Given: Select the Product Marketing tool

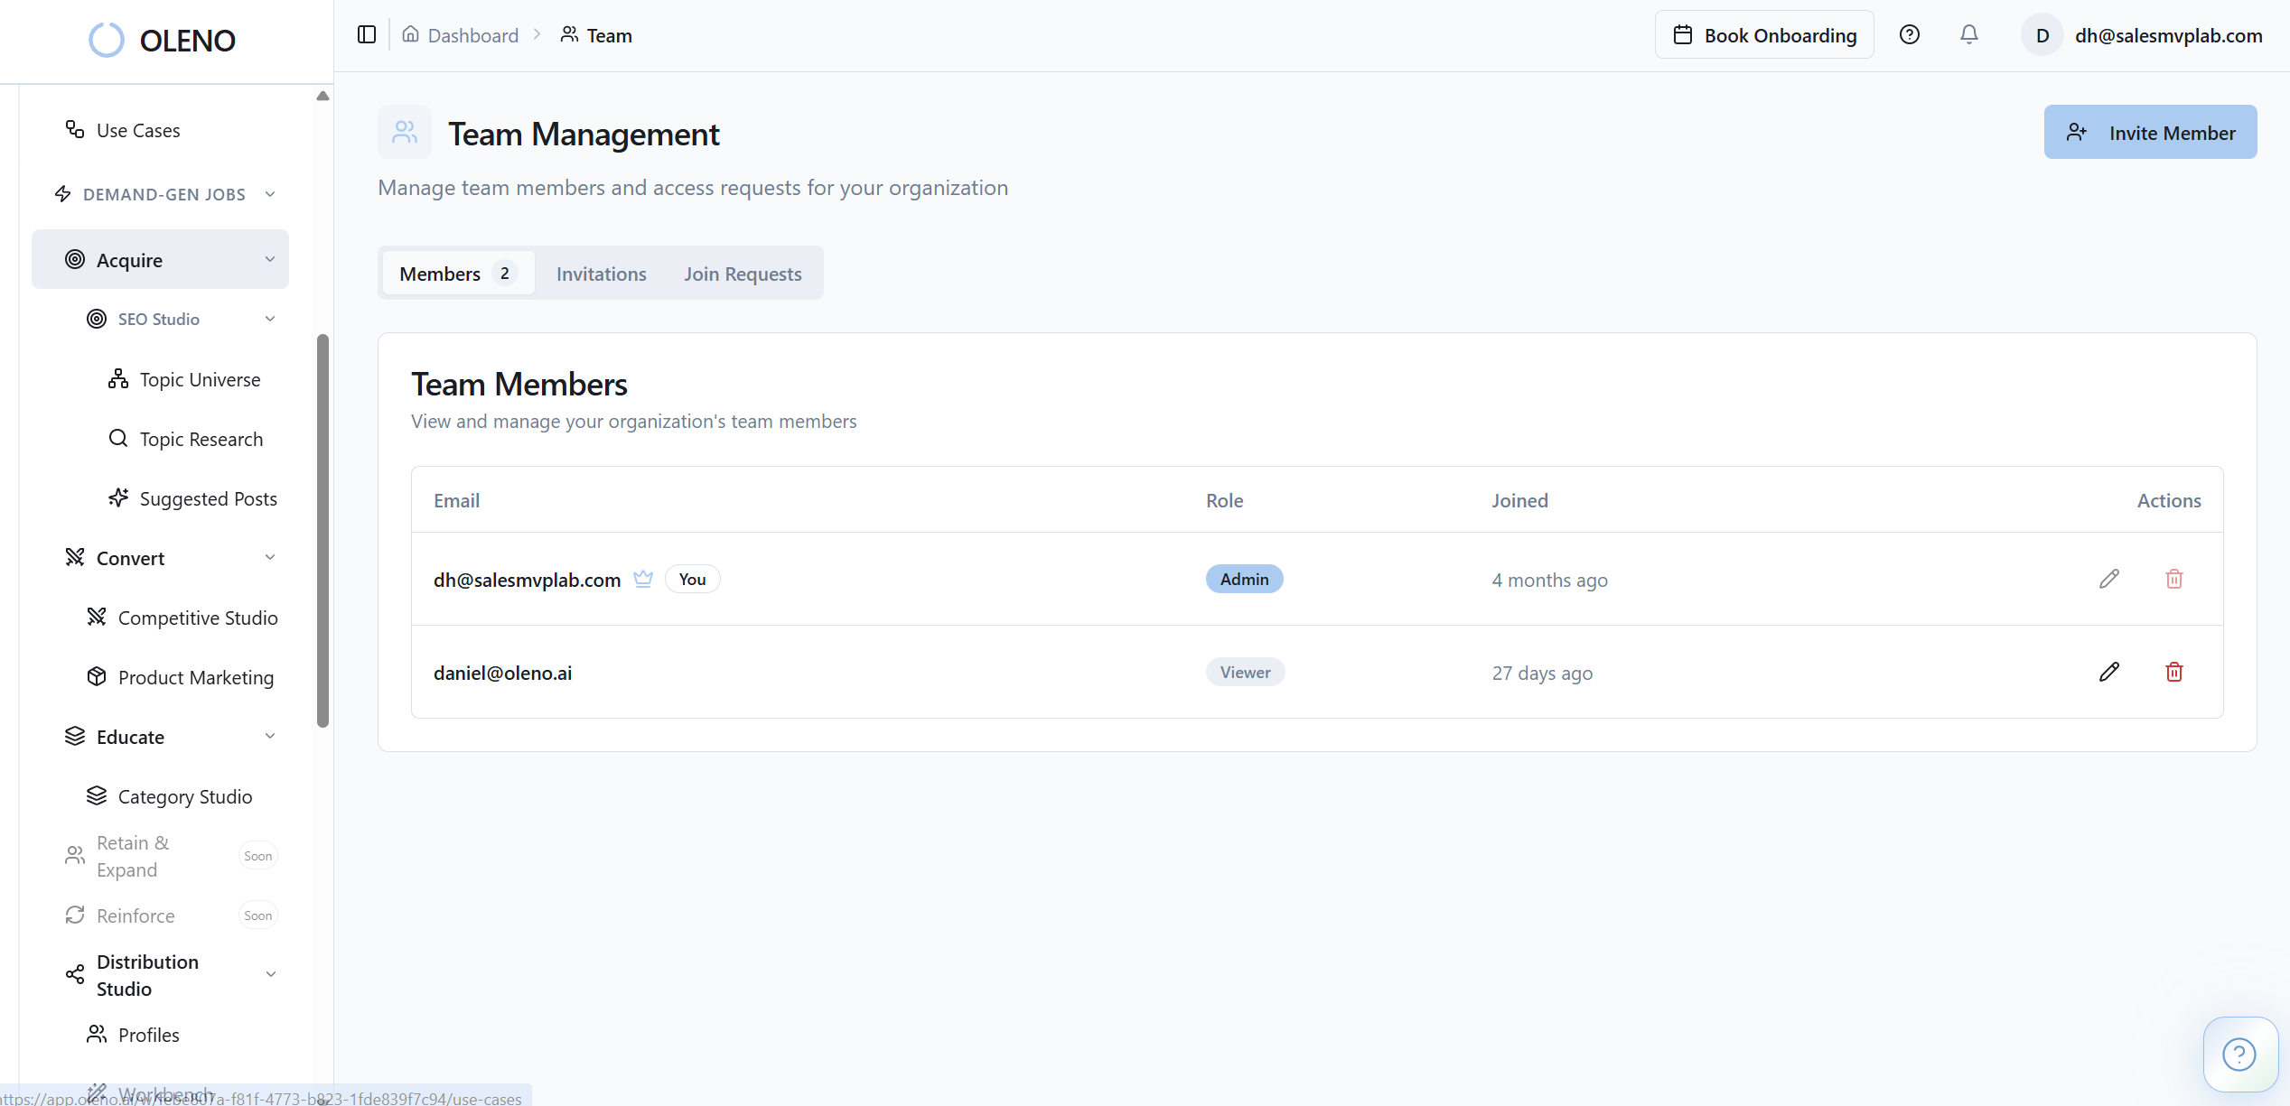Looking at the screenshot, I should [x=195, y=677].
